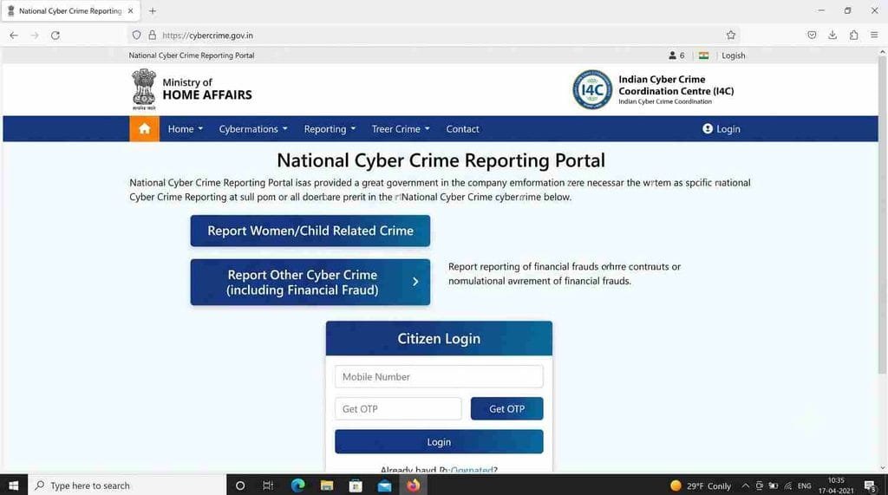Image resolution: width=888 pixels, height=495 pixels.
Task: Open Task View on the taskbar
Action: click(268, 485)
